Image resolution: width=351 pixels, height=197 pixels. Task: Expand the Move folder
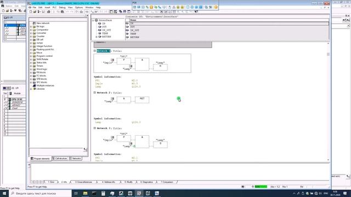pos(31,53)
